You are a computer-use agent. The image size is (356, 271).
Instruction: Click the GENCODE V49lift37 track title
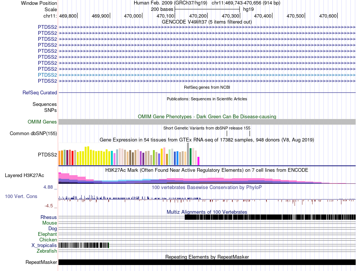207,22
